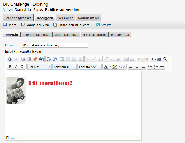Click the Avbryt button
The height and width of the screenshot is (143, 185).
104,25
